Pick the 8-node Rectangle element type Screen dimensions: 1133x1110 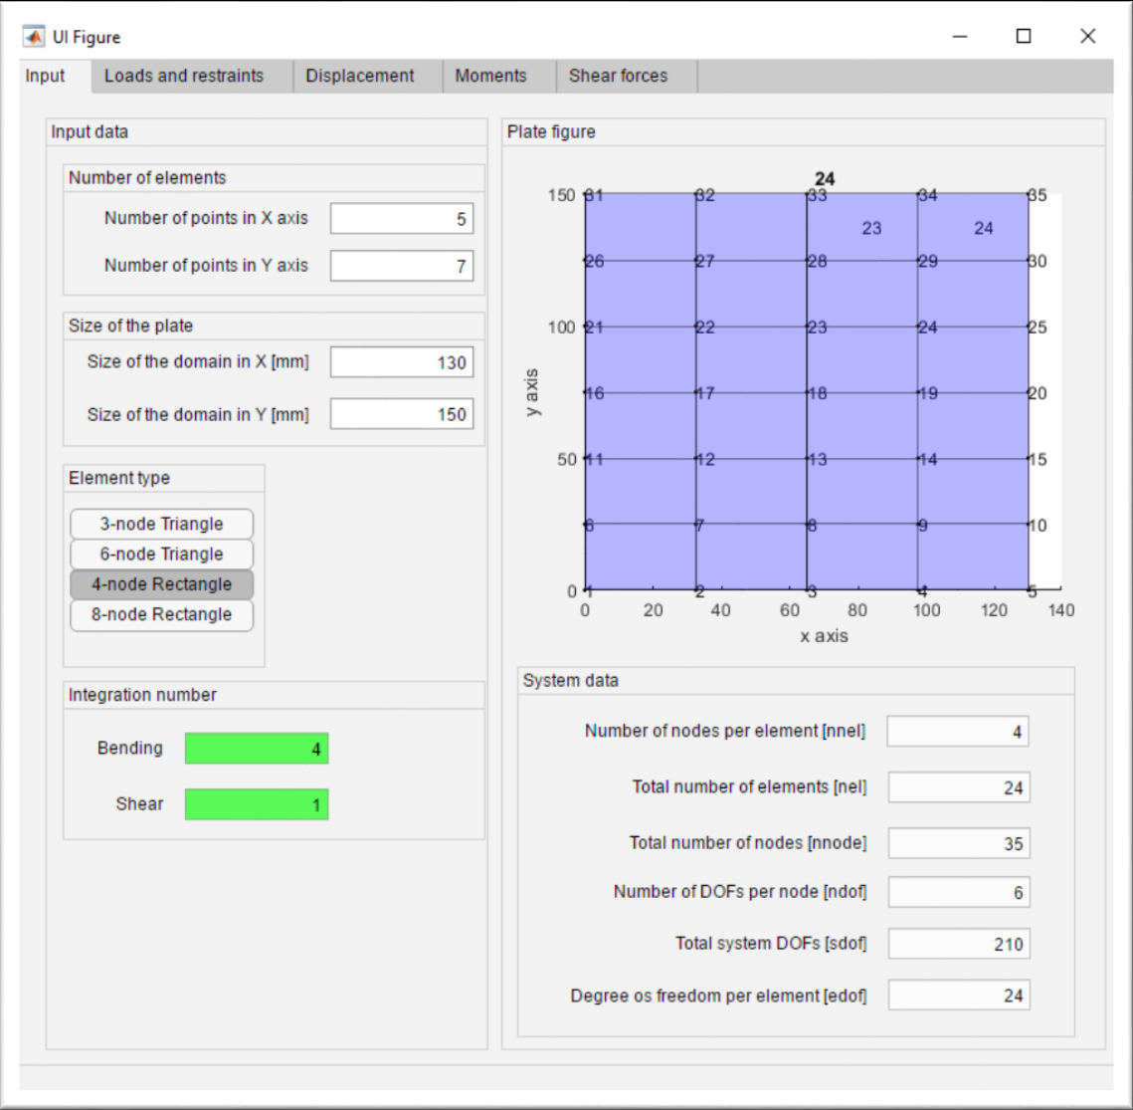(x=161, y=615)
